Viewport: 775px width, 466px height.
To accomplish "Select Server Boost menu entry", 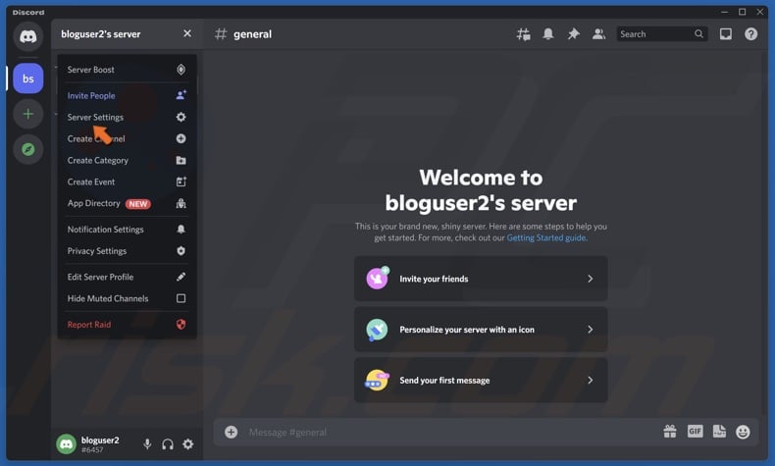I will click(127, 70).
